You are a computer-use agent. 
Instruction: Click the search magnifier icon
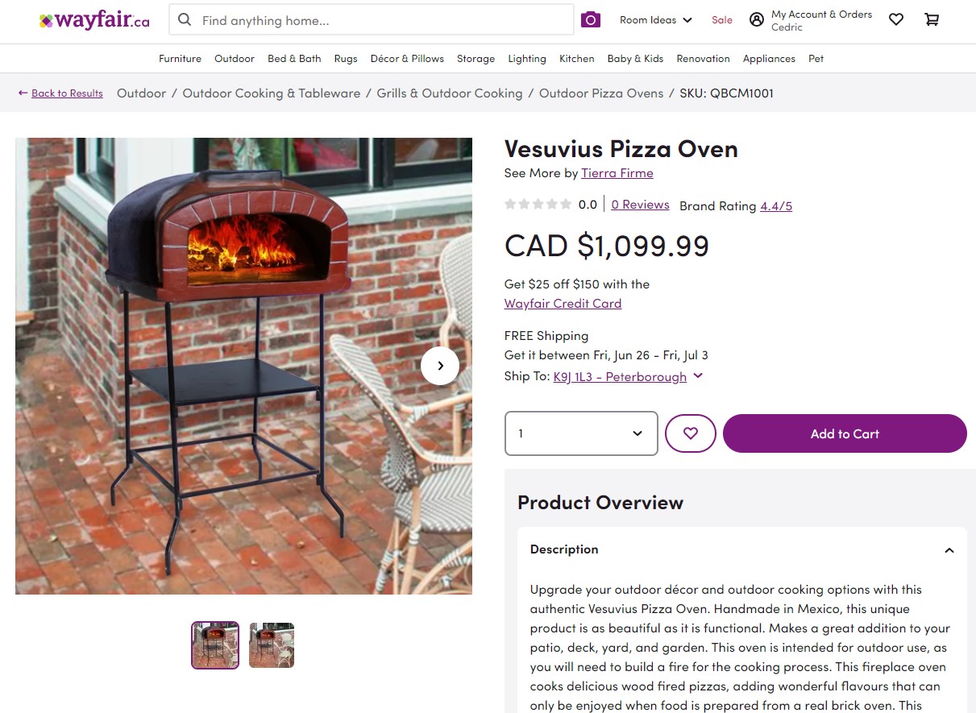coord(185,20)
